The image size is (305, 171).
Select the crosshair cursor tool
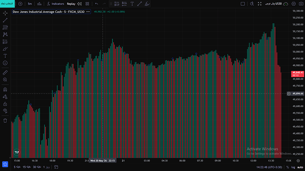[x=5, y=13]
